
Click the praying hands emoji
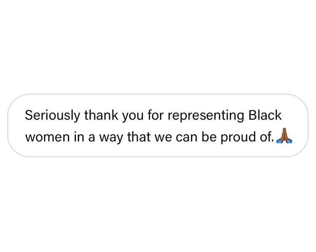pyautogui.click(x=284, y=136)
